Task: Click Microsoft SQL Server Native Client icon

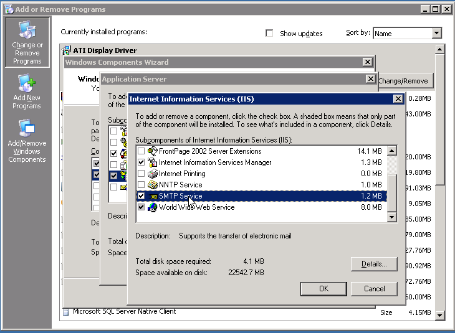Action: (x=66, y=312)
